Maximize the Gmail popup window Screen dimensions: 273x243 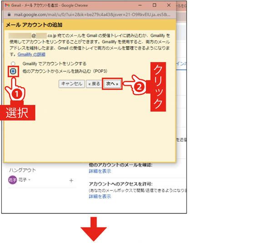pos(154,5)
